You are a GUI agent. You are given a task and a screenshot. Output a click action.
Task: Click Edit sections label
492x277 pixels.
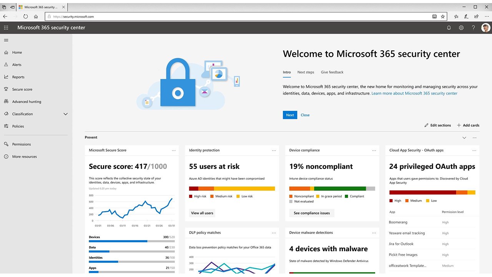pos(440,125)
